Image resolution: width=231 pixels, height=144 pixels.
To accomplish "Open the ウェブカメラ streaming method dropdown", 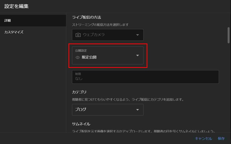I will (107, 35).
